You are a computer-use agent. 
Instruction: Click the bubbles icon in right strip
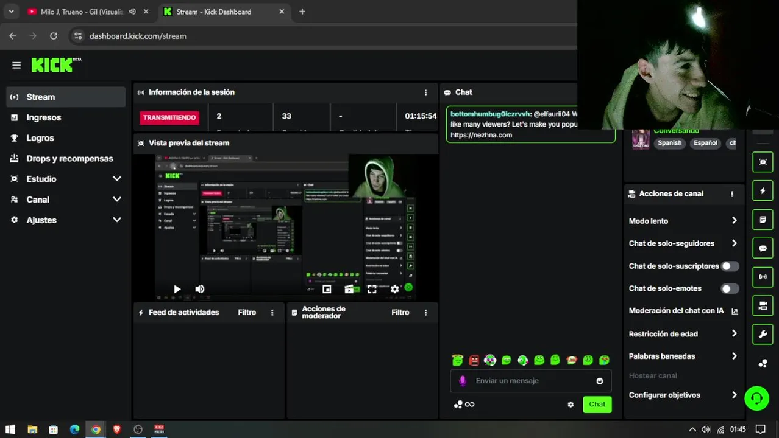[763, 364]
